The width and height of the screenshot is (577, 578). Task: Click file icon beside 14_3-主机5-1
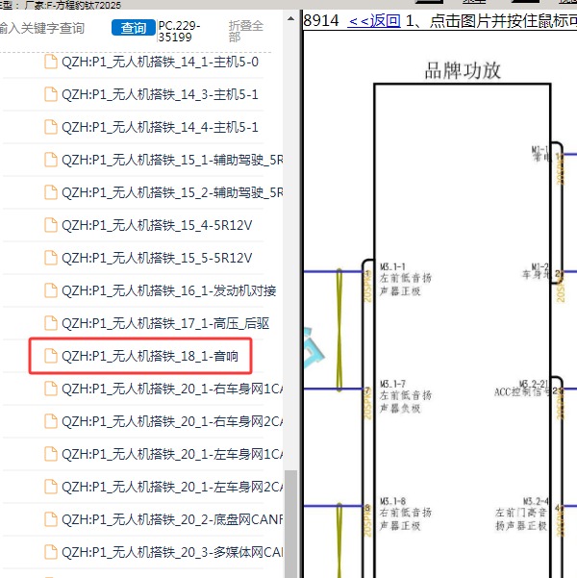point(51,94)
